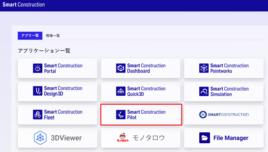The height and width of the screenshot is (152, 268).
Task: Open Smart Construction Fleet text label
Action: click(63, 114)
